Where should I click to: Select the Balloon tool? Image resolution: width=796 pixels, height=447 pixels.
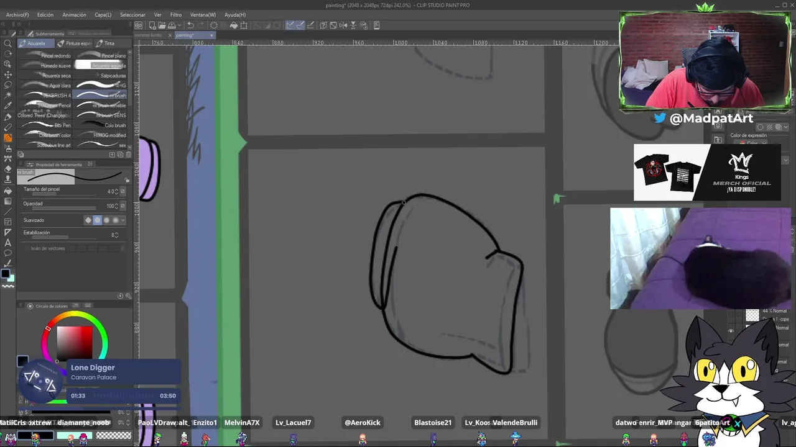coord(7,253)
